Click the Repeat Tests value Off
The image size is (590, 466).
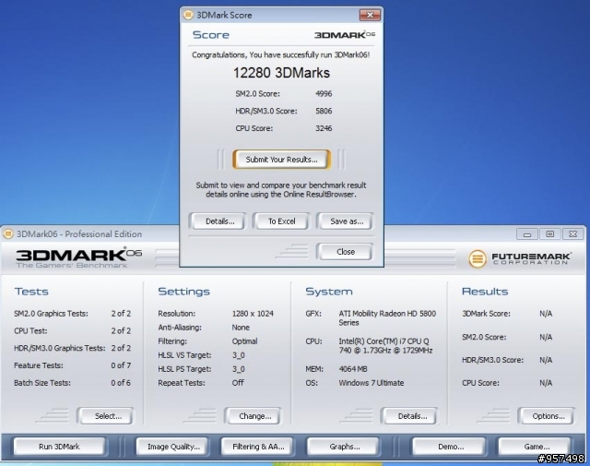[238, 383]
